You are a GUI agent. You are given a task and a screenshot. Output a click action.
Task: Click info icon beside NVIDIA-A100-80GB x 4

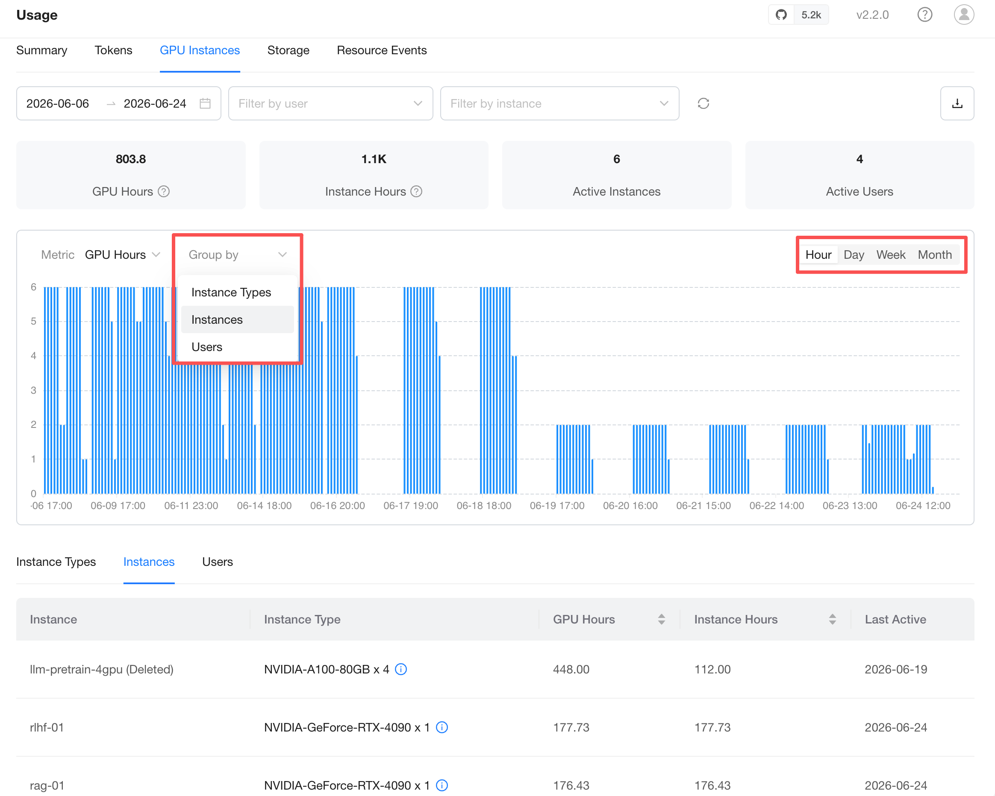point(401,669)
